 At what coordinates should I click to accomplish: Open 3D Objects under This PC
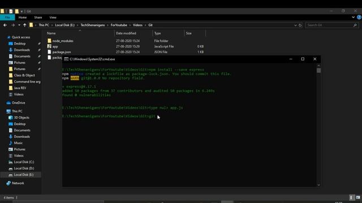pos(21,118)
